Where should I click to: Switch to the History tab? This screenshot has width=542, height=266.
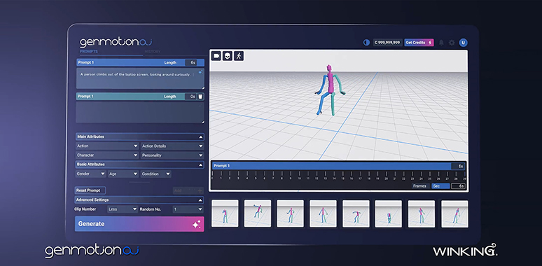point(153,52)
